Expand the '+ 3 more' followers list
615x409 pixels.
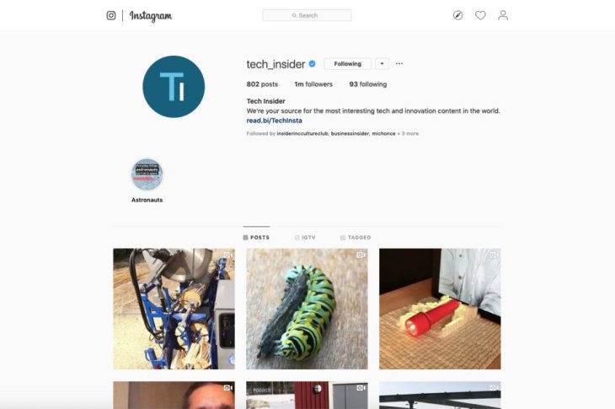pos(408,133)
